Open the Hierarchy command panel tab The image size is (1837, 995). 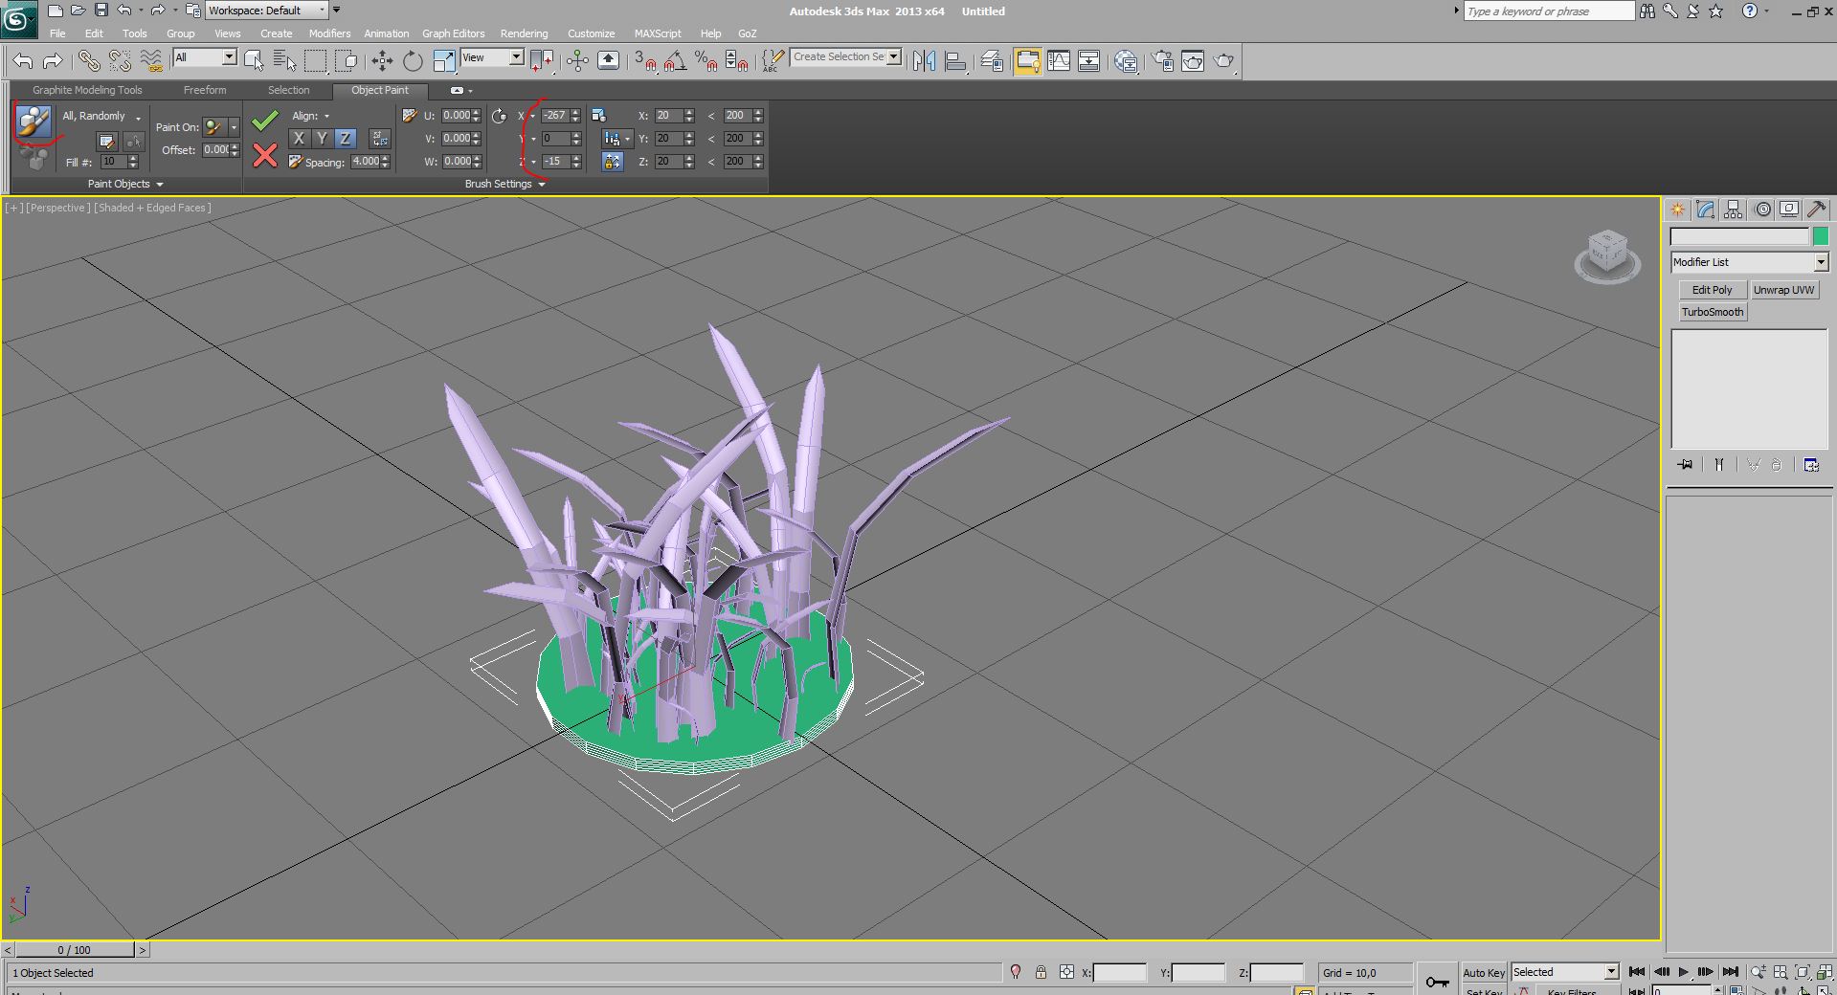(x=1734, y=210)
